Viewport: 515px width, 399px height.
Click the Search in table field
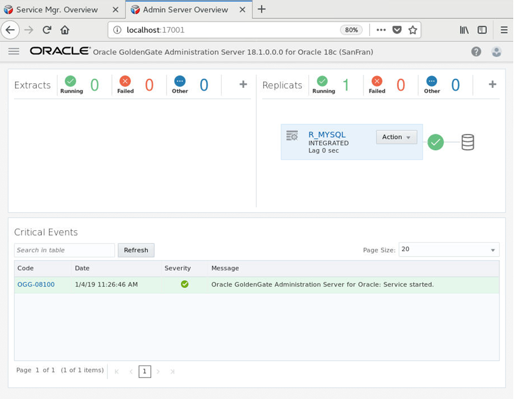tap(65, 250)
